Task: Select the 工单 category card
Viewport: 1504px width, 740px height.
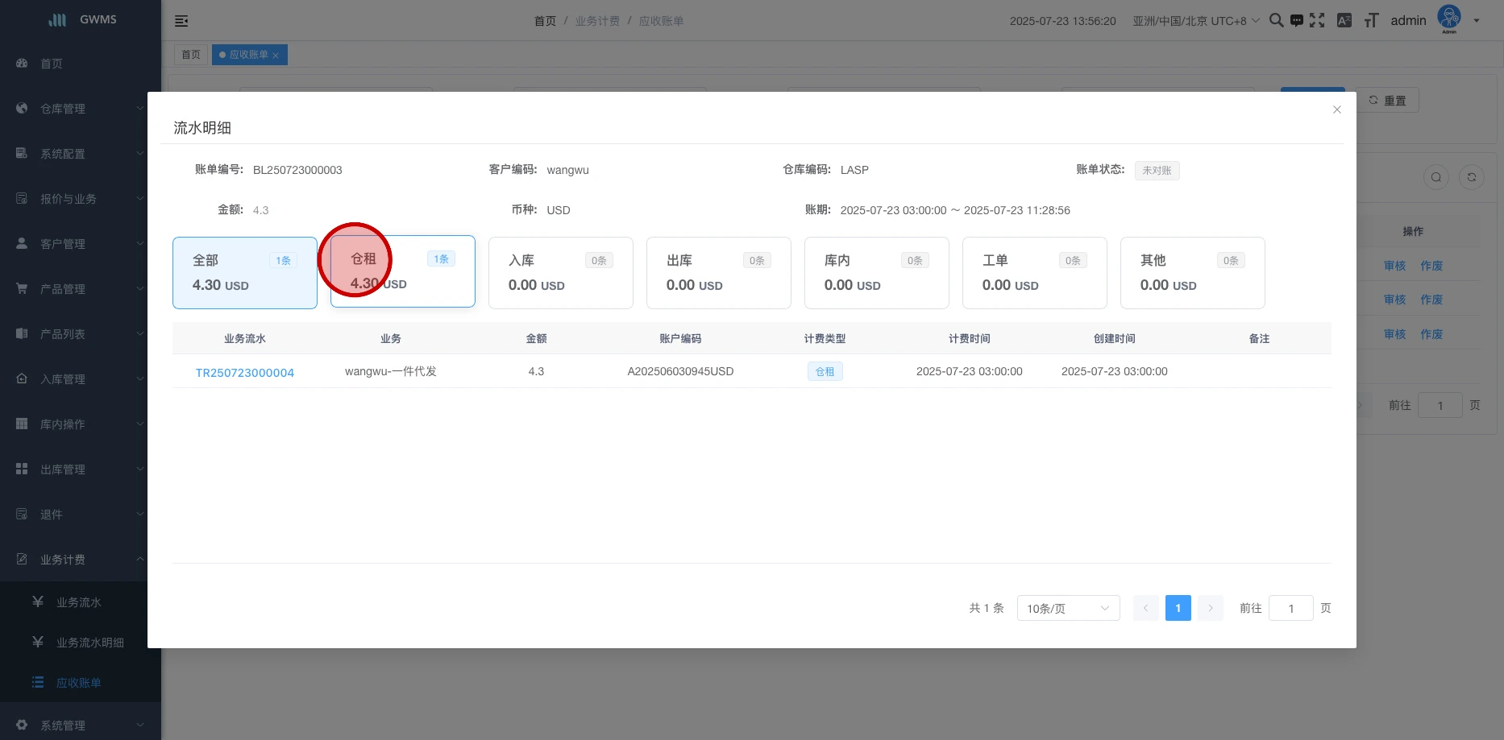Action: pos(1034,273)
